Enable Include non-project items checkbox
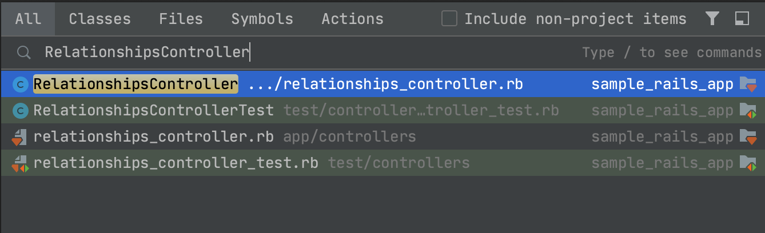 [x=449, y=19]
